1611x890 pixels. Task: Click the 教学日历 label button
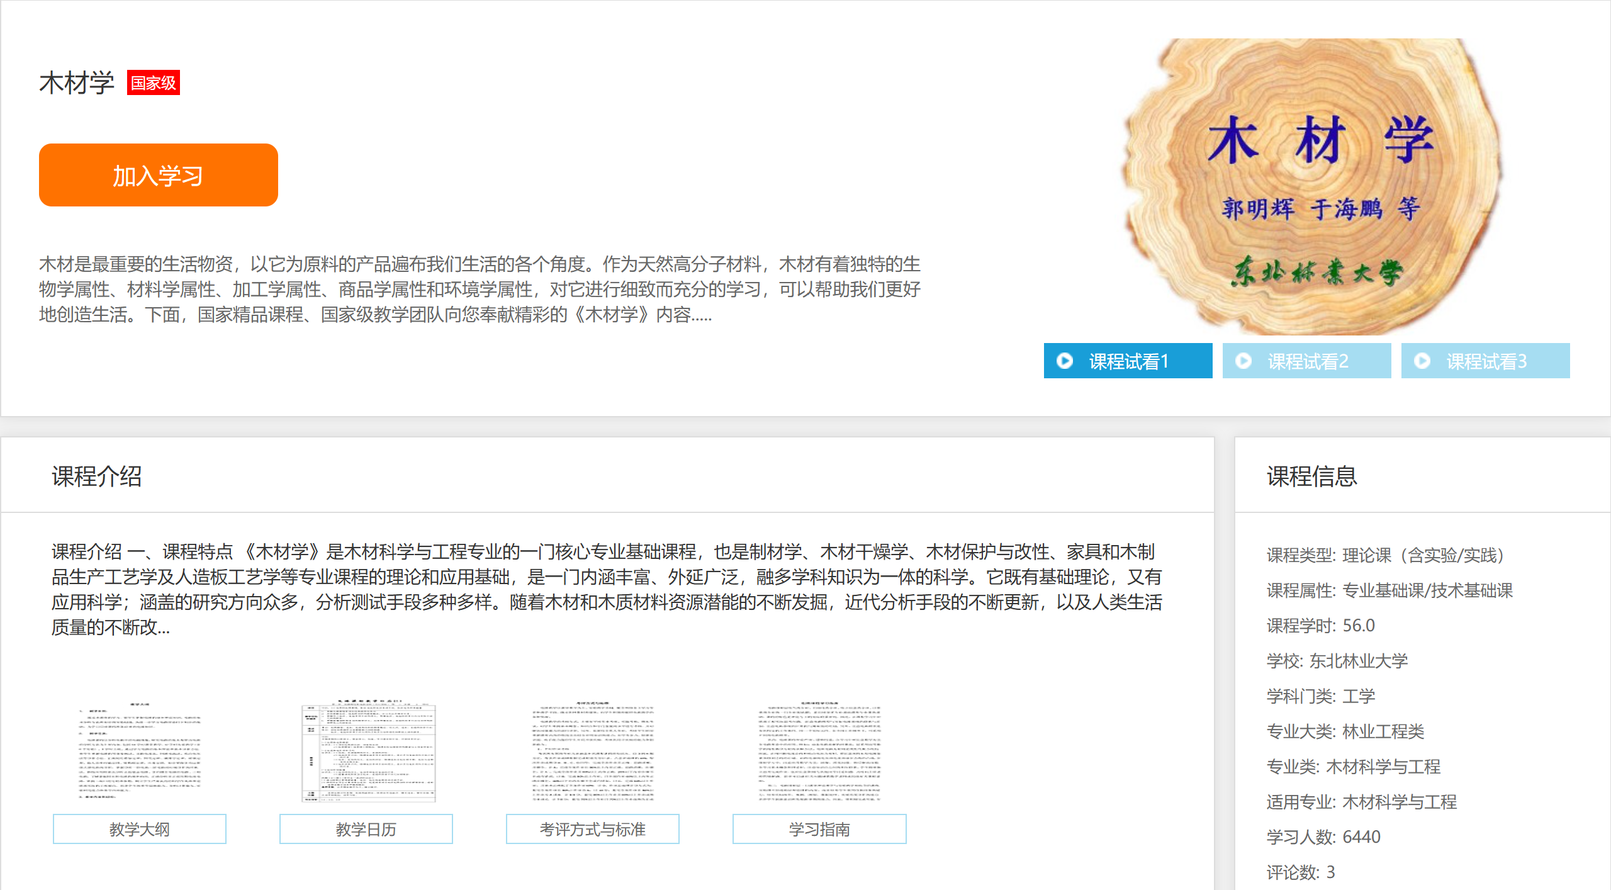pyautogui.click(x=366, y=829)
